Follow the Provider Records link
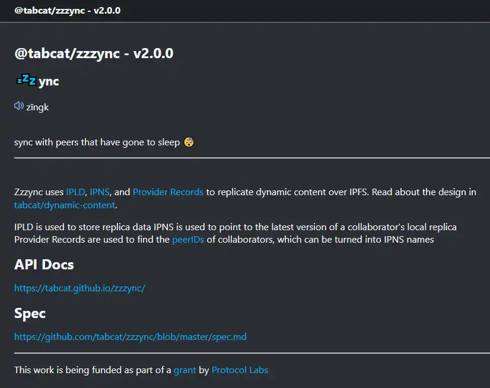This screenshot has width=490, height=388. (168, 192)
